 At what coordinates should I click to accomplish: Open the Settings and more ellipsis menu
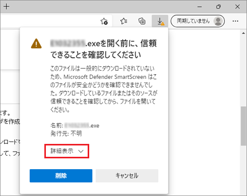coord(235,21)
